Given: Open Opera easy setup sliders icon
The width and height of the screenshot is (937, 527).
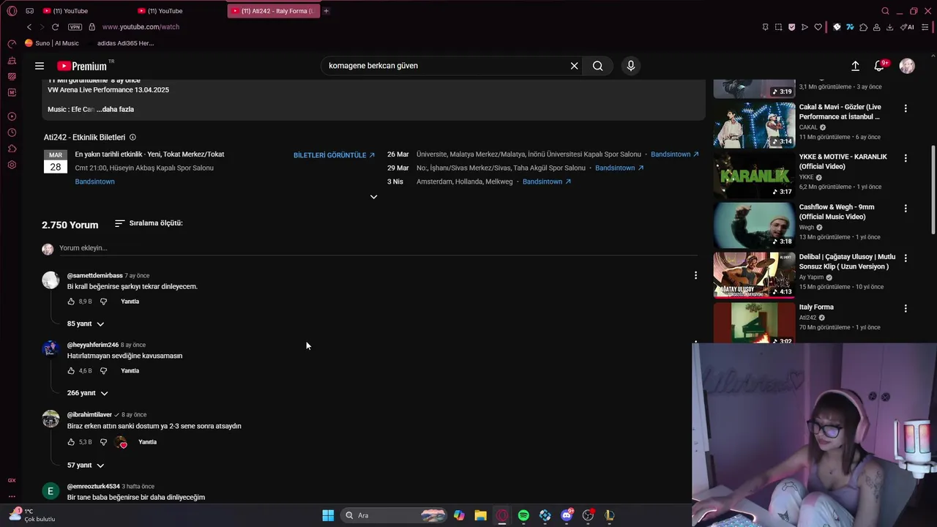Looking at the screenshot, I should pos(925,27).
